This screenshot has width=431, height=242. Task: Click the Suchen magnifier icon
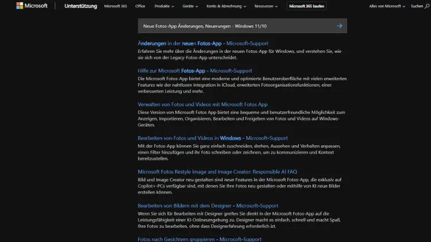(427, 6)
